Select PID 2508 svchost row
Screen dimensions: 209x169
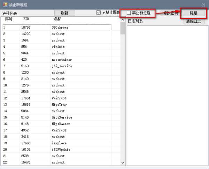click(57, 156)
